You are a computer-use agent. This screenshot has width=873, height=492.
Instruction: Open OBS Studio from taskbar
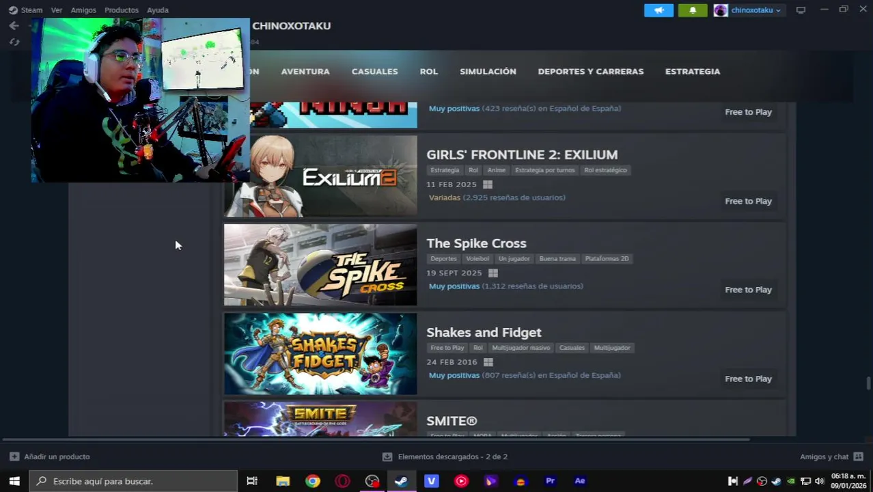pyautogui.click(x=372, y=481)
